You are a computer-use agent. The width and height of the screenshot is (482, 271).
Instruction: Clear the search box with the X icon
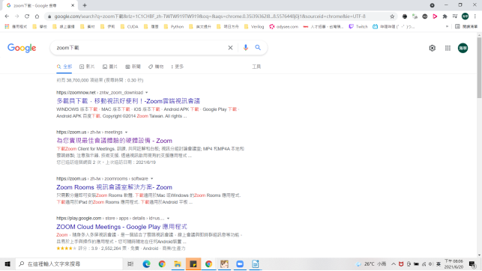[x=230, y=48]
